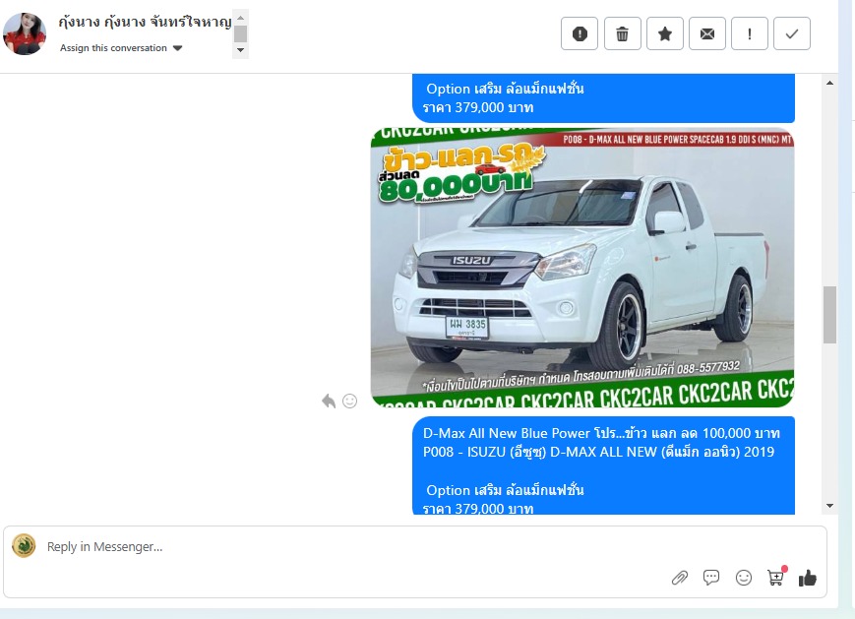Mark conversation as unread with envelope icon
Viewport: 855px width, 619px height.
point(707,33)
